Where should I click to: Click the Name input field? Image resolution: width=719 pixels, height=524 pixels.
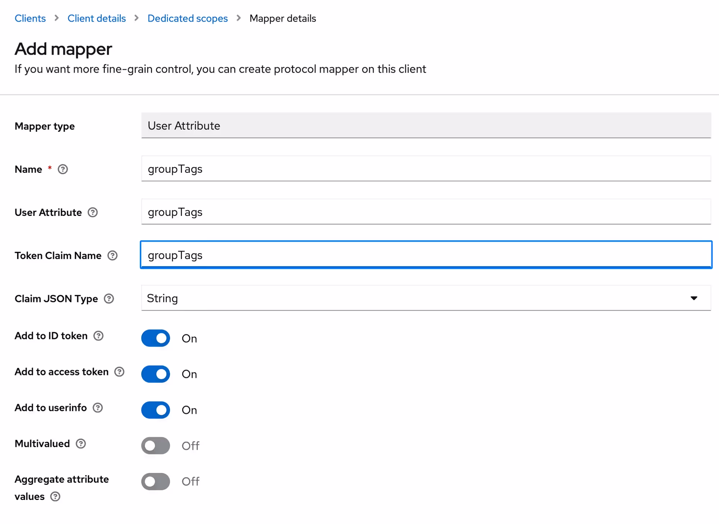point(426,169)
